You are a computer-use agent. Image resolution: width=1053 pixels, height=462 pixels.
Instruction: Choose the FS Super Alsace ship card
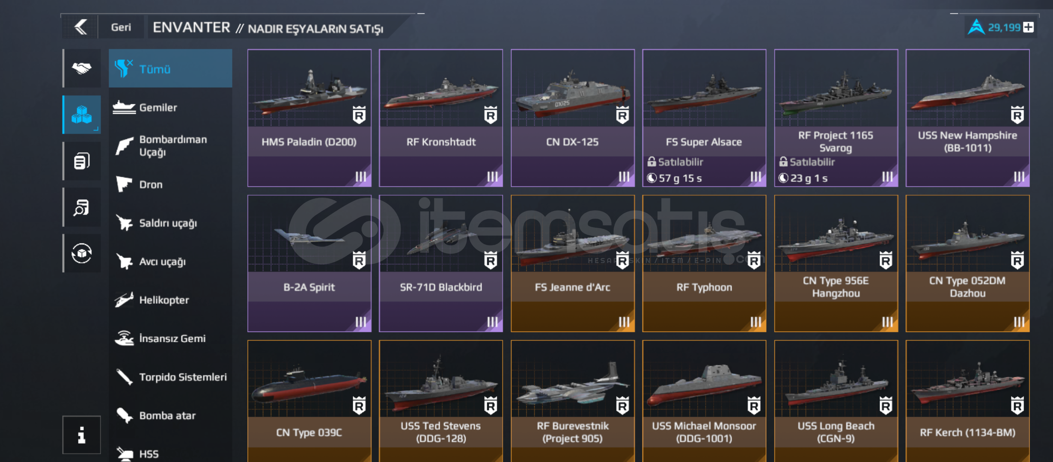pos(704,118)
